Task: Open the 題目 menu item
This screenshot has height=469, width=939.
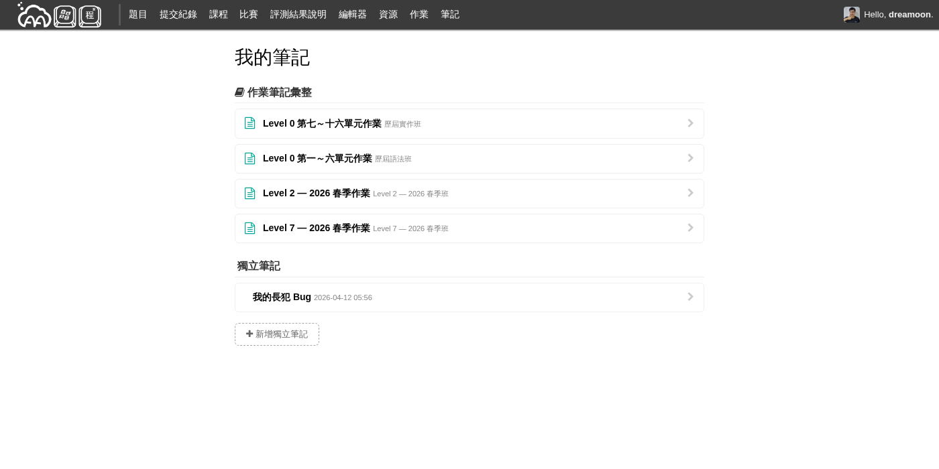Action: (138, 15)
